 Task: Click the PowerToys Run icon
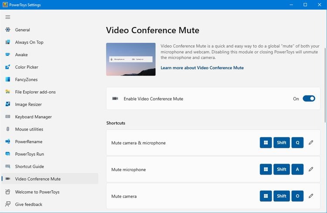8,154
